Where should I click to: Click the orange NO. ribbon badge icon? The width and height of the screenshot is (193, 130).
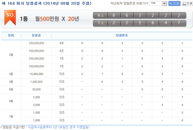(x=10, y=18)
